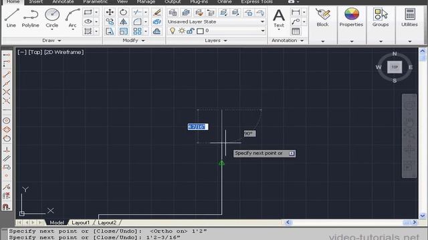Choose the Ellipse tool in Draw panel

pyautogui.click(x=88, y=21)
